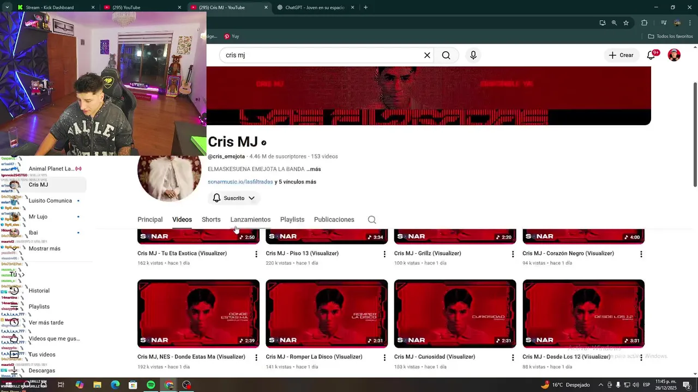Open the Windows notification center icon
This screenshot has width=698, height=392.
687,385
